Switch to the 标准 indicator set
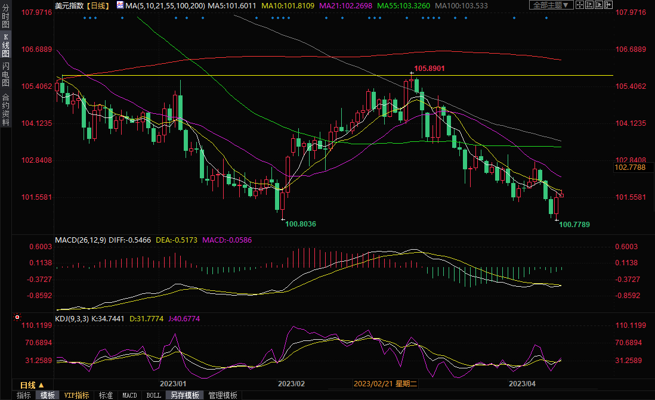The width and height of the screenshot is (655, 400). click(x=106, y=395)
